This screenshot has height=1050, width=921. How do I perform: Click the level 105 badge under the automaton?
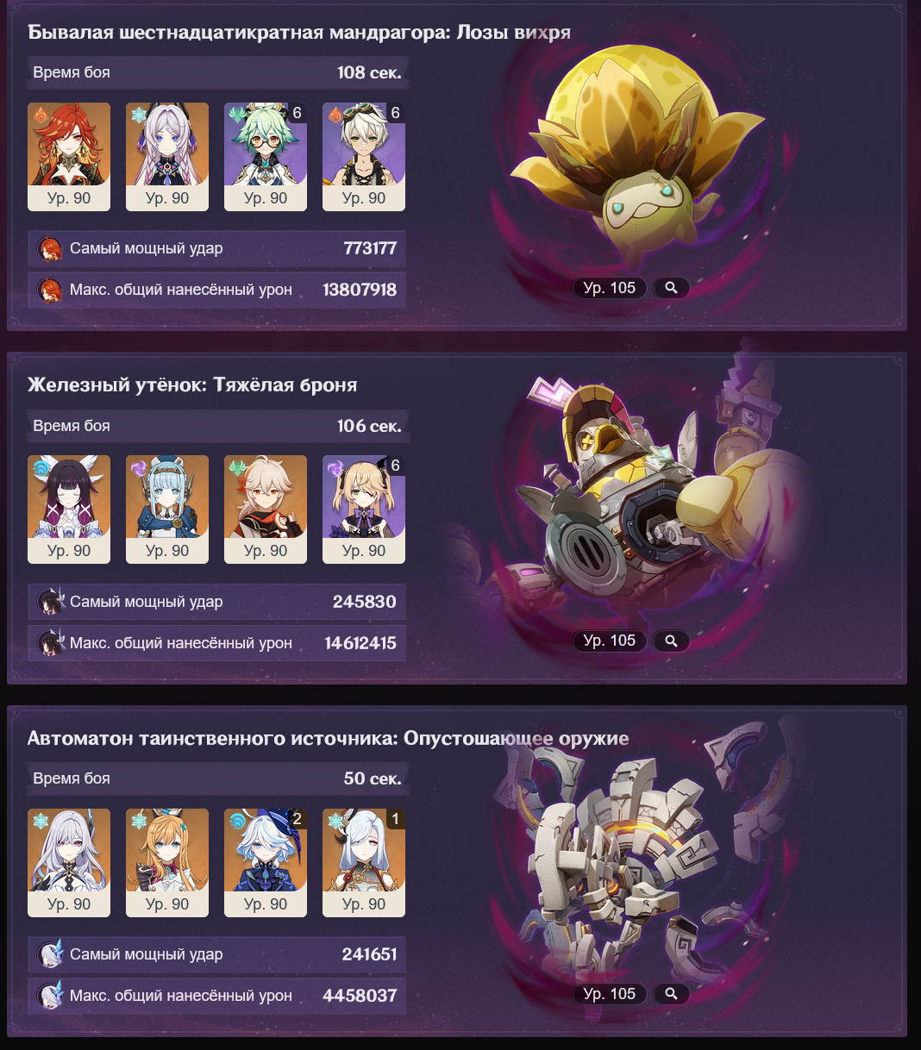click(609, 994)
